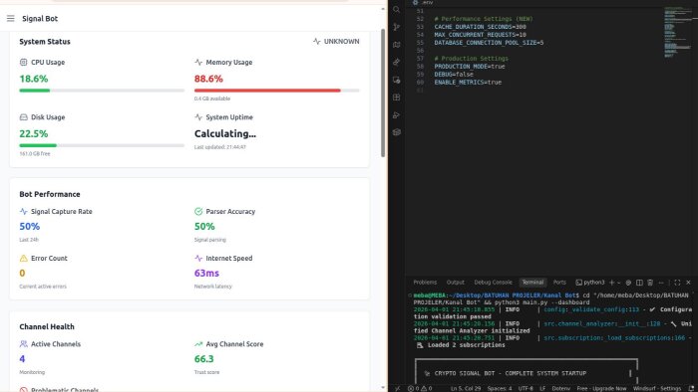Open the Signal Bot hamburger menu

click(11, 18)
